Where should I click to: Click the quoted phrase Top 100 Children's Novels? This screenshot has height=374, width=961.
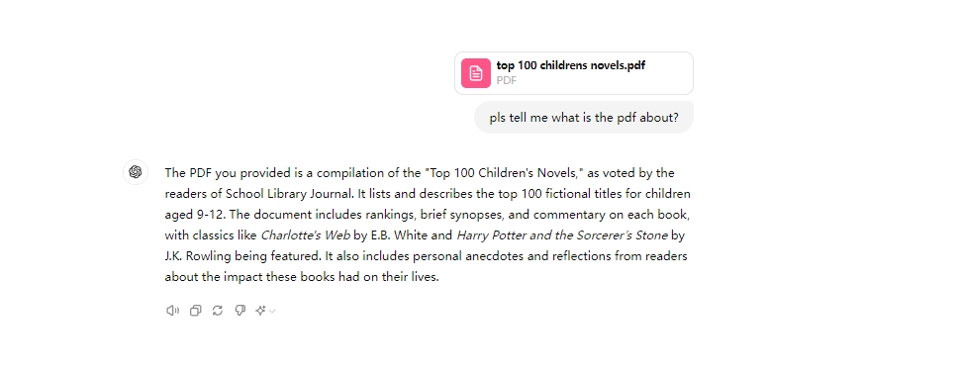pyautogui.click(x=503, y=173)
